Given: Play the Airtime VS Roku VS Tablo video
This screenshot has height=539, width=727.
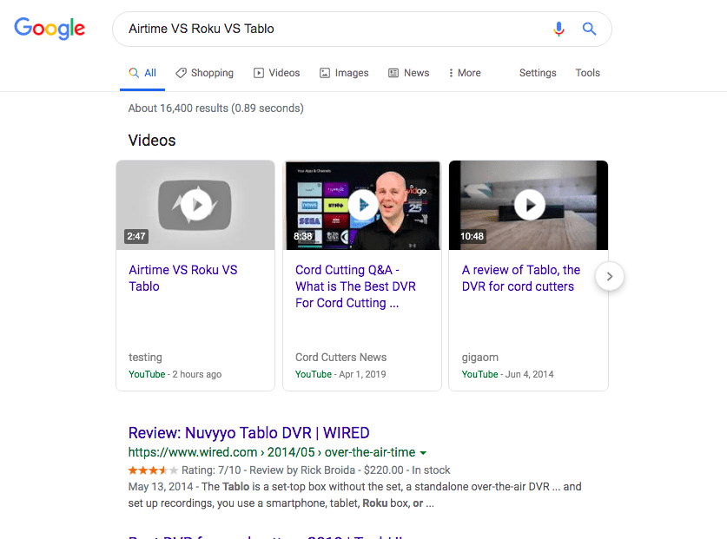Looking at the screenshot, I should click(x=195, y=205).
